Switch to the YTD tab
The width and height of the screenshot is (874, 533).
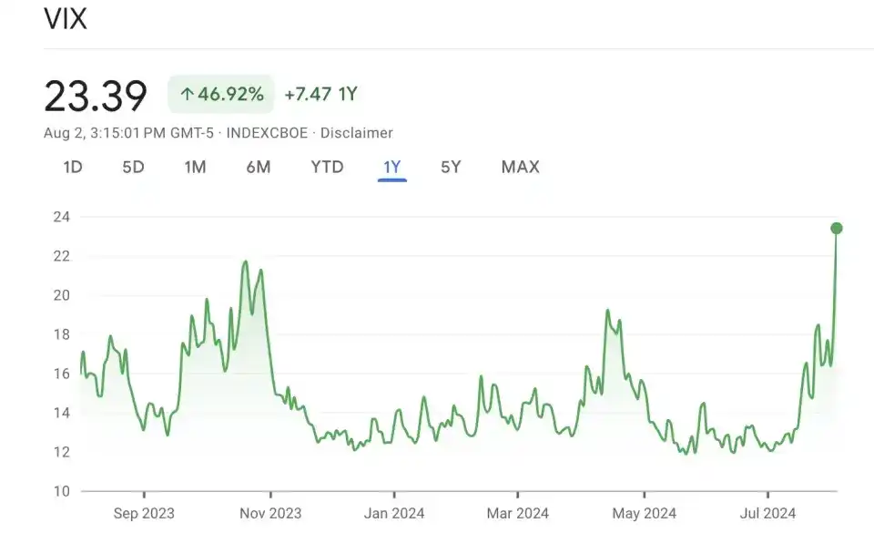pyautogui.click(x=327, y=167)
